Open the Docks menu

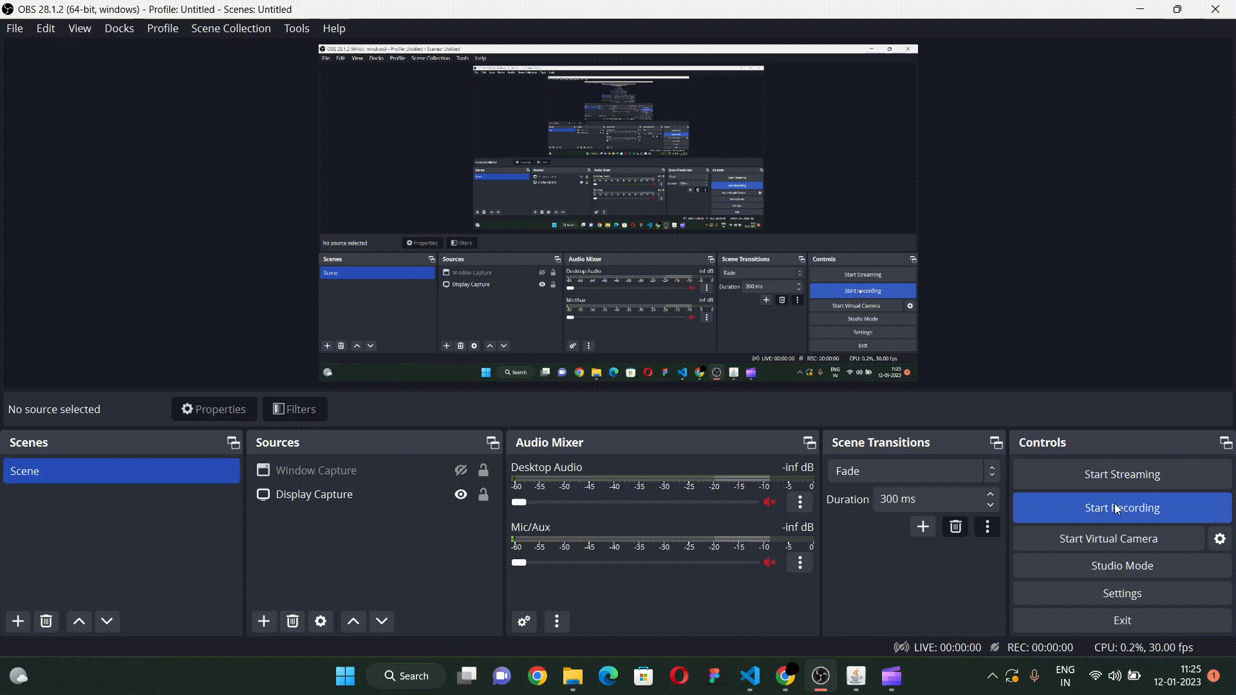pyautogui.click(x=119, y=28)
